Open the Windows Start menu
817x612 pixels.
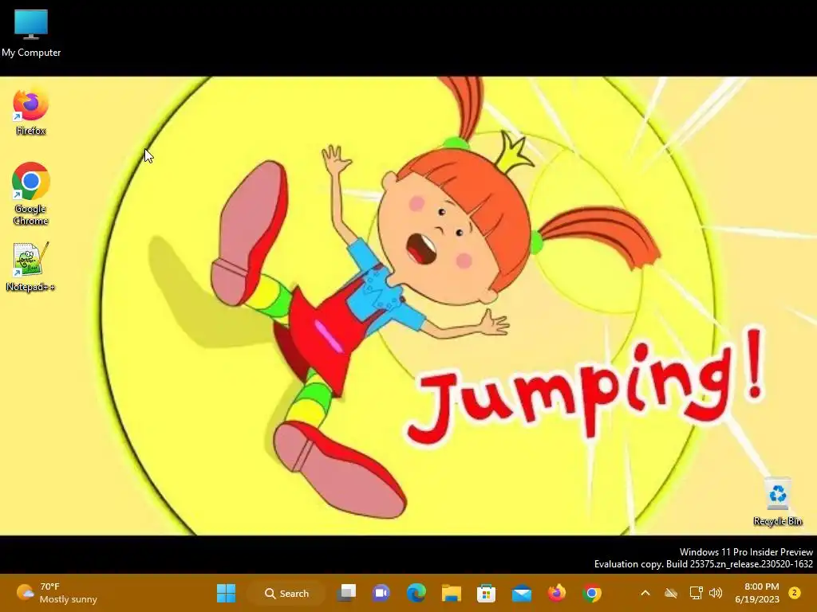(226, 593)
